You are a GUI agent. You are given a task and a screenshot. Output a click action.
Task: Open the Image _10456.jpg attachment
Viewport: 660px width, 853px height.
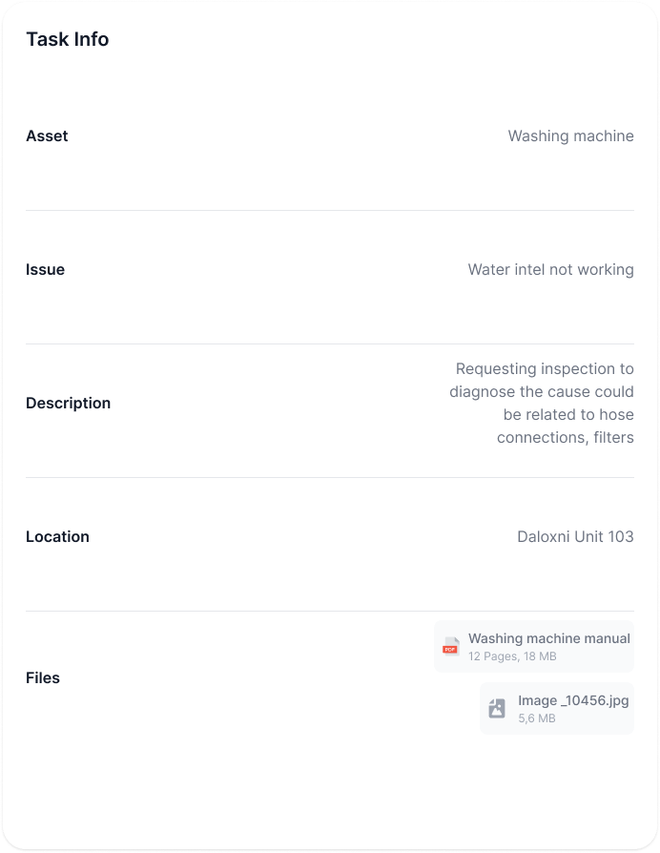[573, 700]
